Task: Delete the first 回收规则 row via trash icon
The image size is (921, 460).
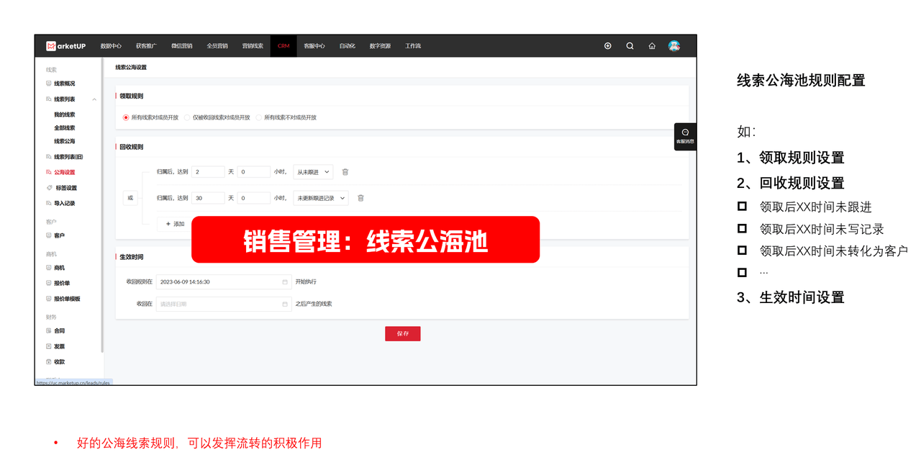Action: point(346,171)
